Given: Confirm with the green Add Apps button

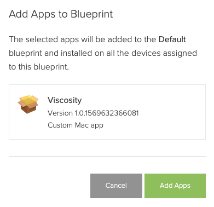Looking at the screenshot, I should coord(175,186).
